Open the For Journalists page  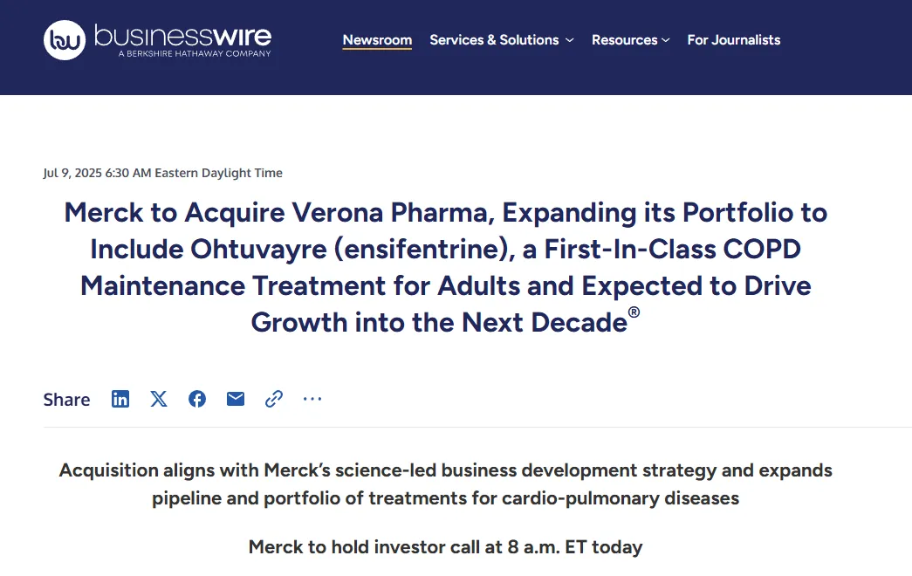pos(734,40)
